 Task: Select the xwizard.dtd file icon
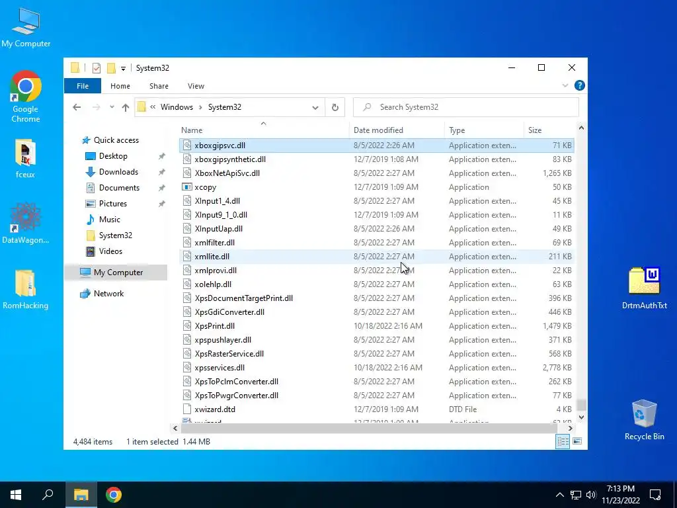187,409
